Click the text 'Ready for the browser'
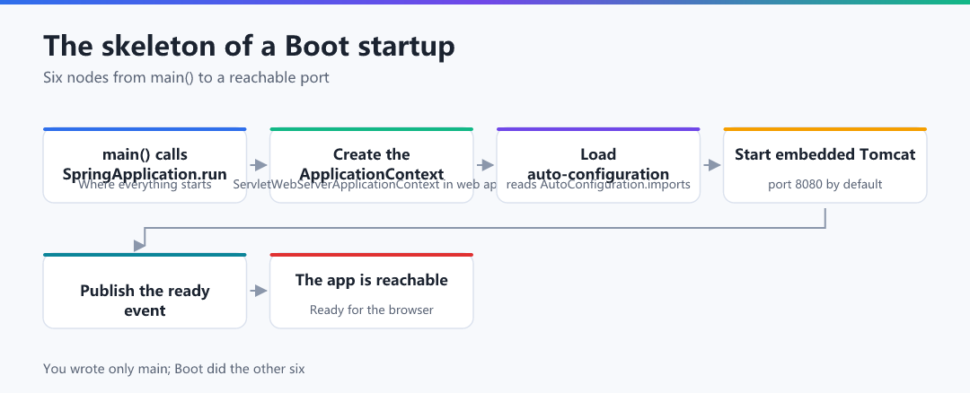Screen dimensions: 970x393 [371, 310]
